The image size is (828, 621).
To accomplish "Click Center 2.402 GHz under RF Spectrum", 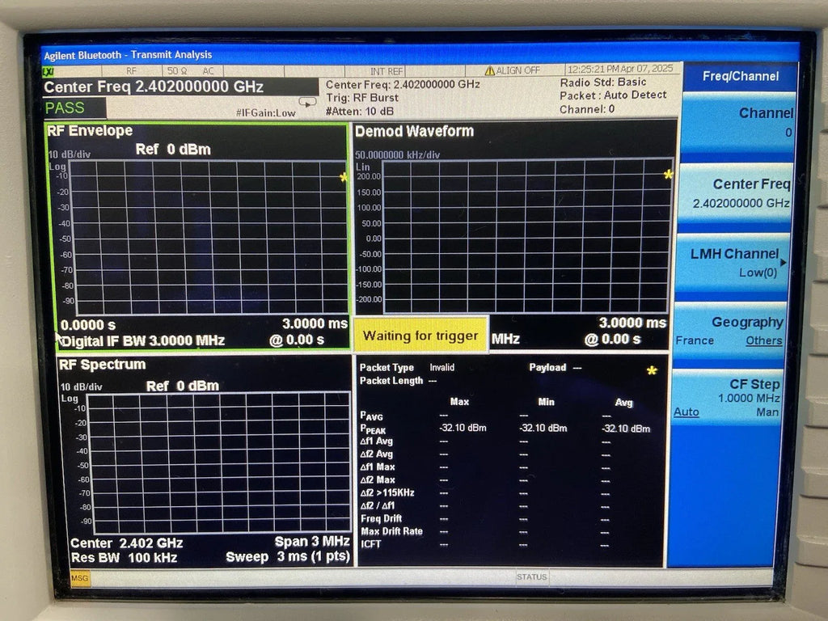I will [x=127, y=543].
